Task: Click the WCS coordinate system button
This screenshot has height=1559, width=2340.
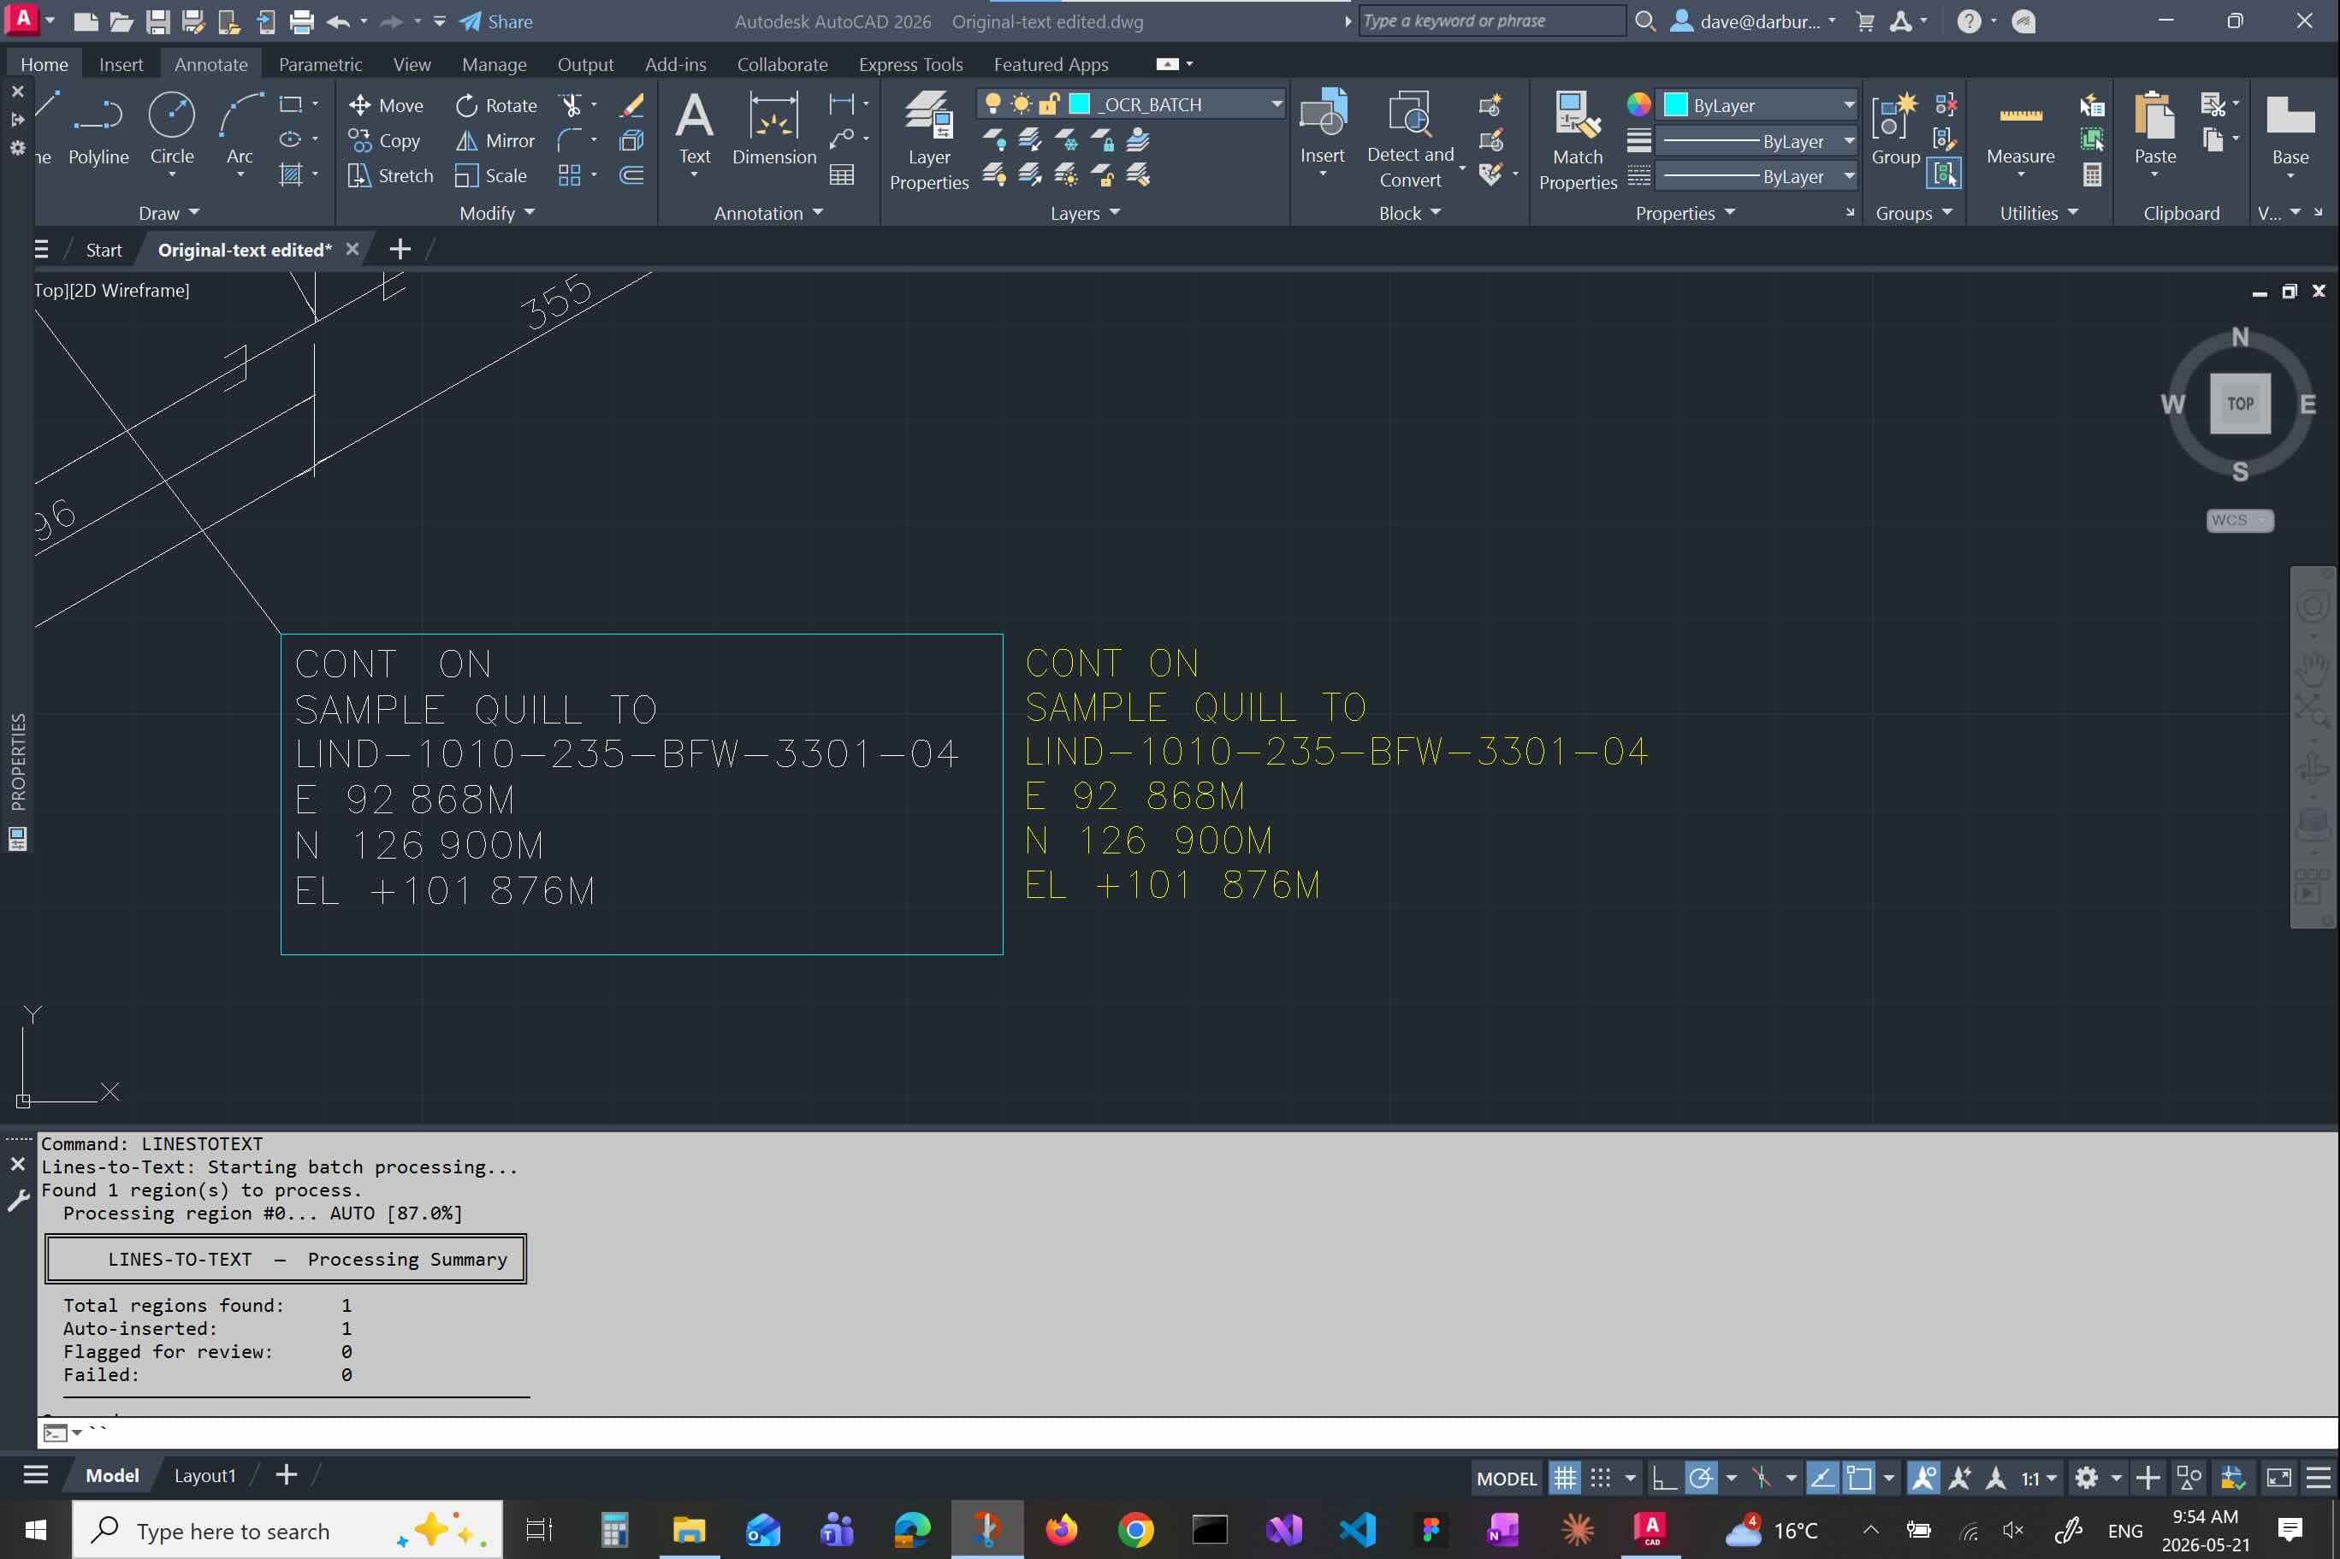Action: point(2238,520)
